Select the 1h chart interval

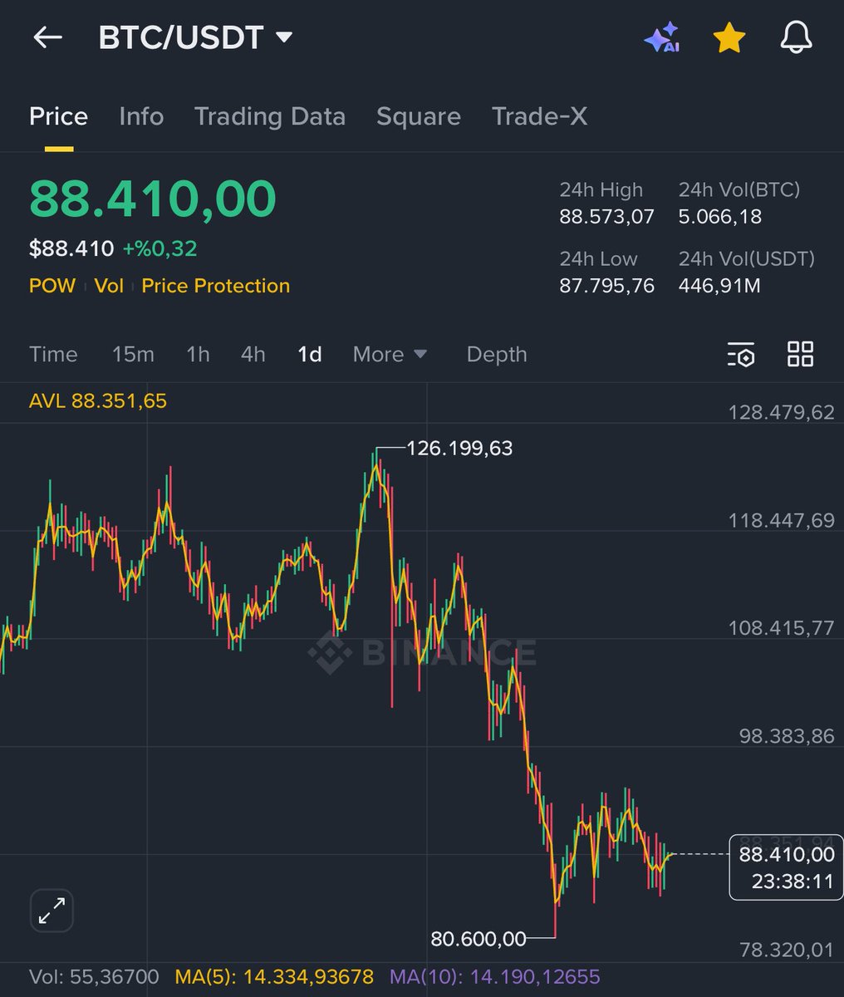[x=198, y=355]
